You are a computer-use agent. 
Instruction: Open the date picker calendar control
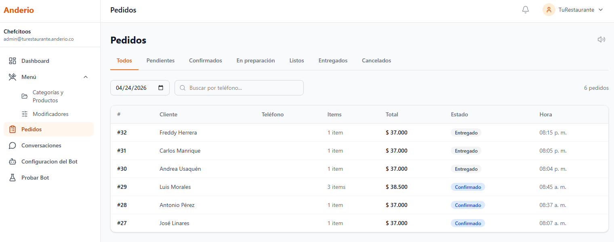pos(161,87)
